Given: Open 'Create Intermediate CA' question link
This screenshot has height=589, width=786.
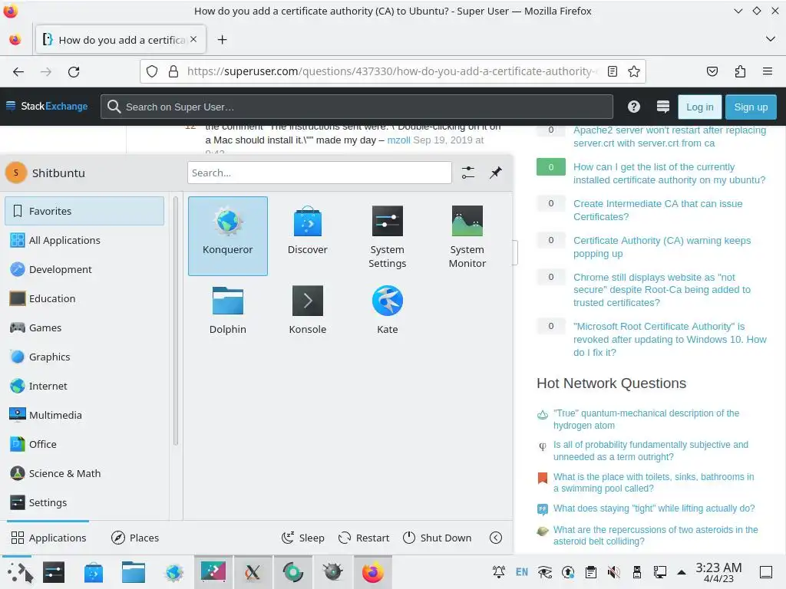Looking at the screenshot, I should [x=658, y=210].
